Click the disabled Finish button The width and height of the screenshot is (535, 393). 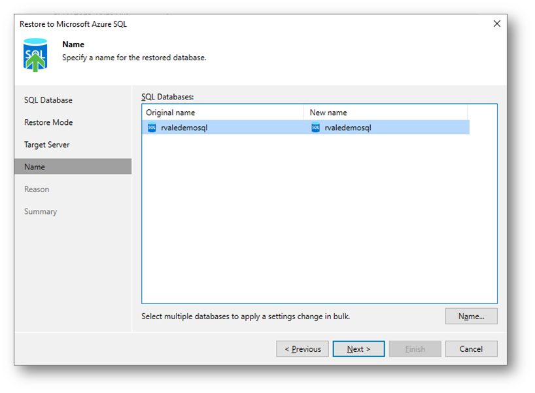[415, 349]
